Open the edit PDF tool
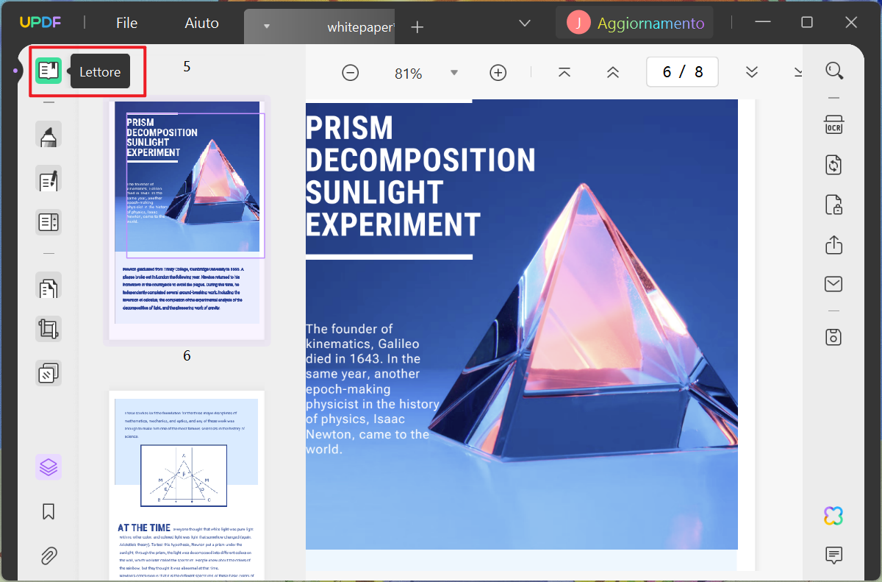The height and width of the screenshot is (582, 882). 49,179
